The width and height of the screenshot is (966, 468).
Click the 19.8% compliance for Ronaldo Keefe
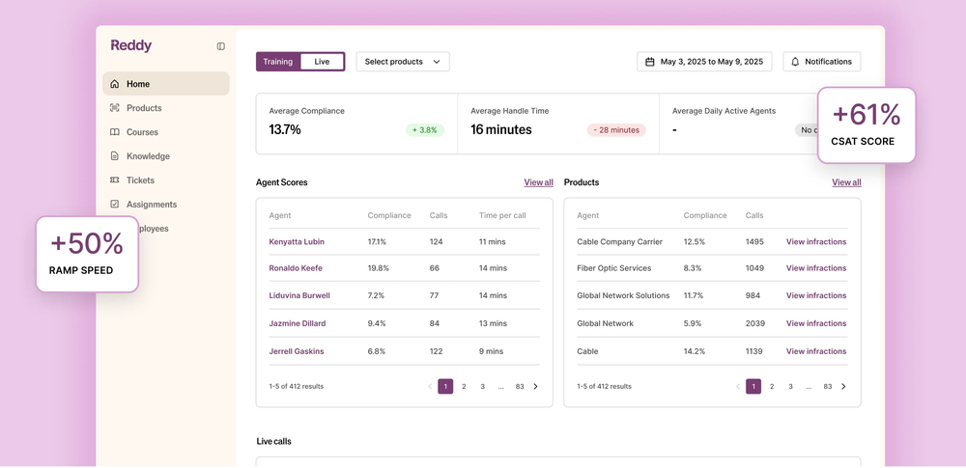(378, 268)
